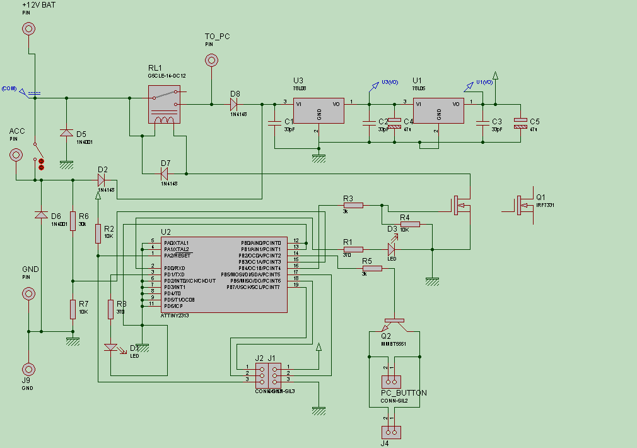Click capacitor C2 symbol

(369, 123)
